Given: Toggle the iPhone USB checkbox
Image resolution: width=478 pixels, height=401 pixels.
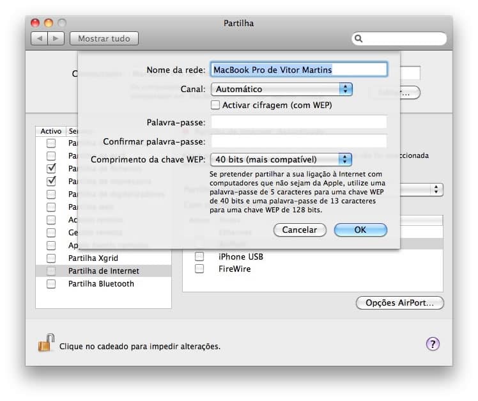Looking at the screenshot, I should 199,256.
